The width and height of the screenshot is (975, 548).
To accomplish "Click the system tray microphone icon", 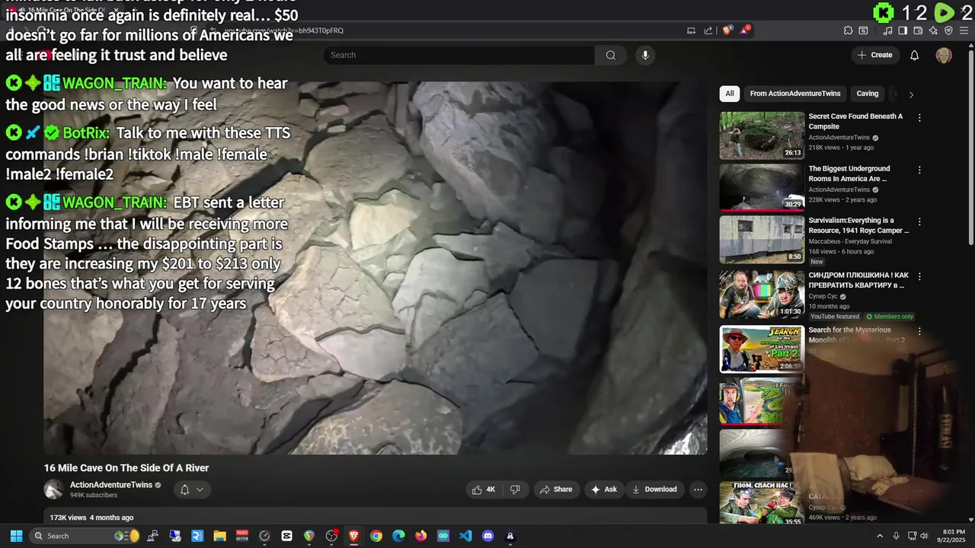I will point(896,536).
